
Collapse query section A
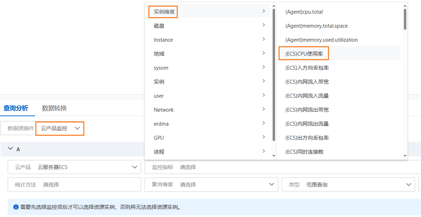pyautogui.click(x=10, y=149)
